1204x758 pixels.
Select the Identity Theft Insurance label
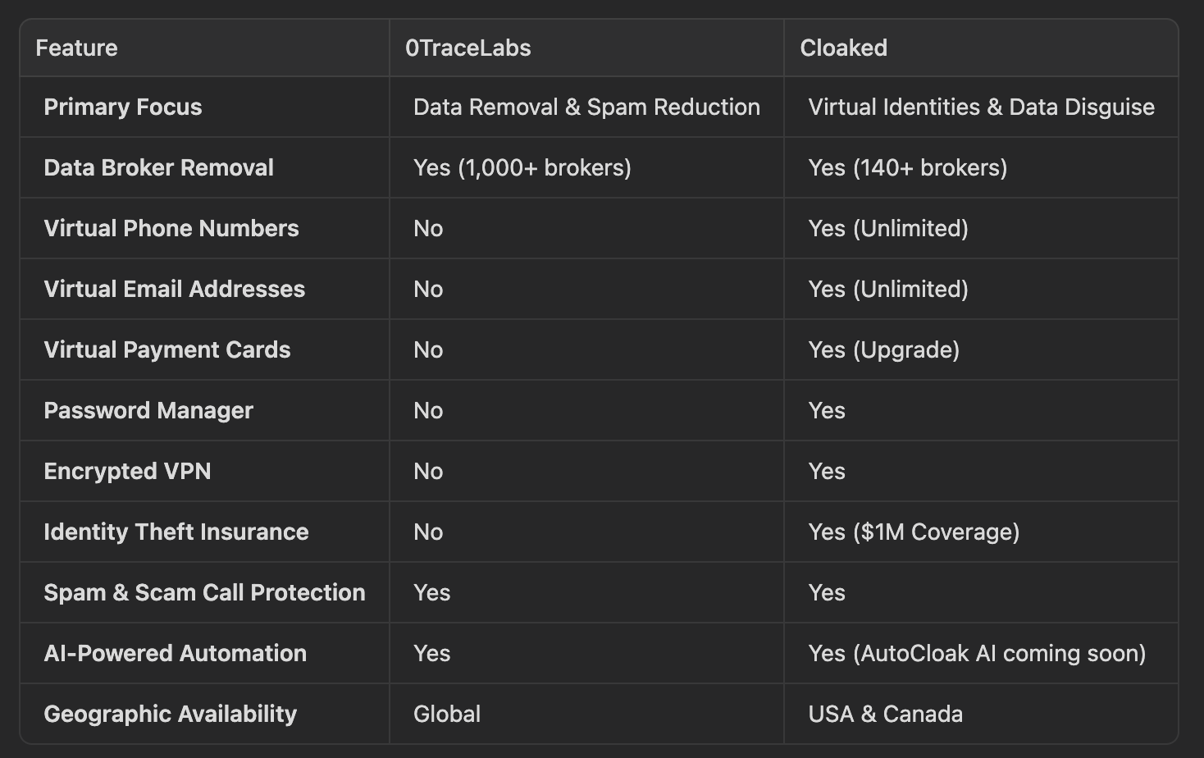(x=176, y=532)
